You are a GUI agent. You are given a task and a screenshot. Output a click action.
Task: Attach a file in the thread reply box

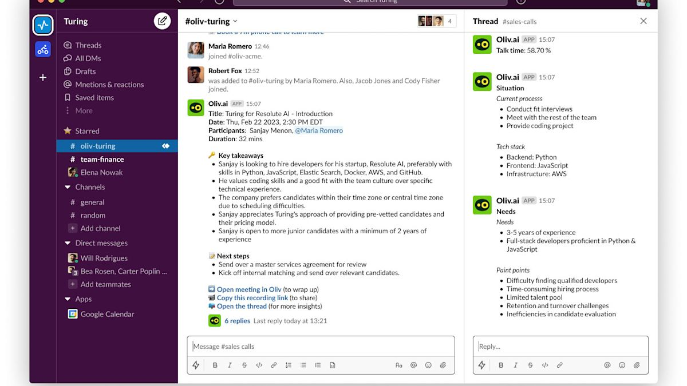[x=637, y=365]
